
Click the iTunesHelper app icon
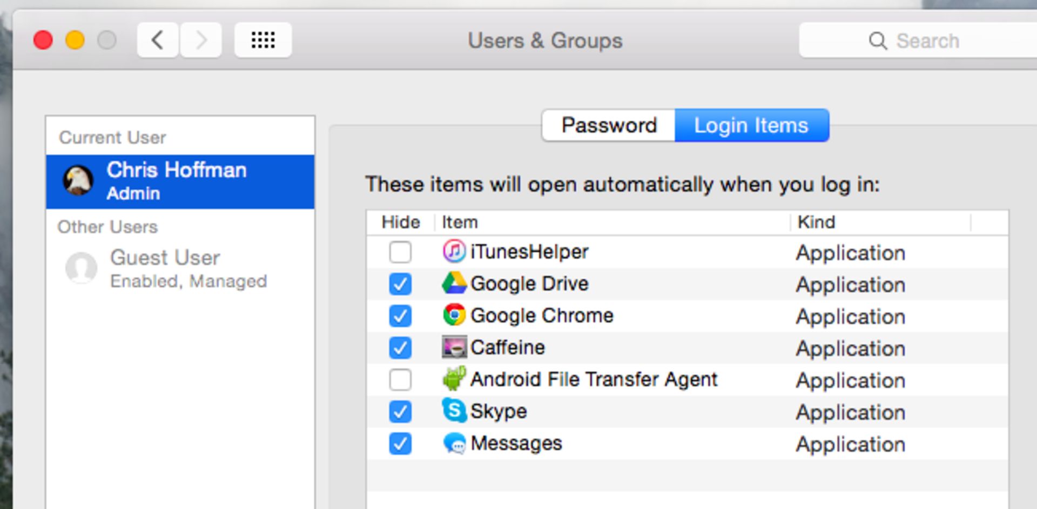[454, 251]
